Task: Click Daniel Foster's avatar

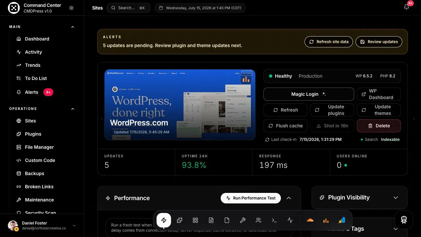Action: pyautogui.click(x=13, y=225)
